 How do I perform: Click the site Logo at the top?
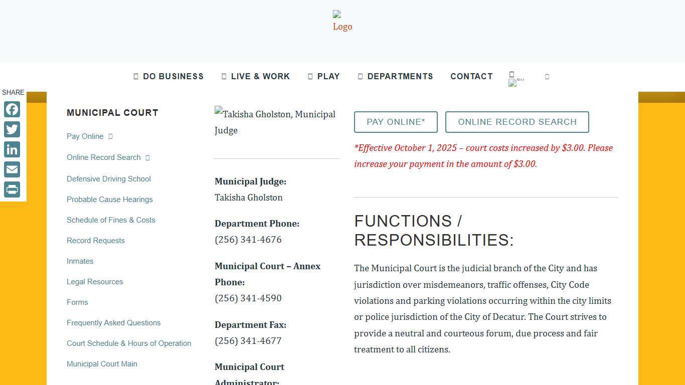click(x=342, y=21)
